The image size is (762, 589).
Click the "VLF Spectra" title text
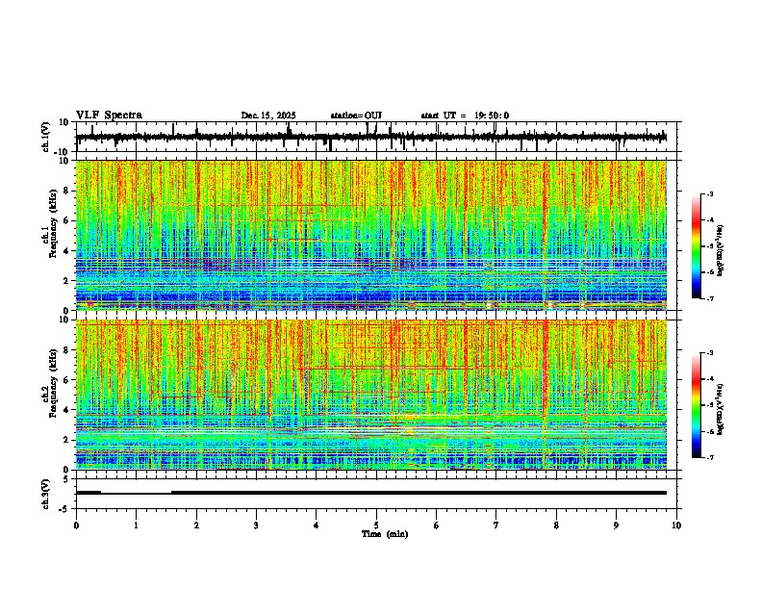tap(109, 115)
